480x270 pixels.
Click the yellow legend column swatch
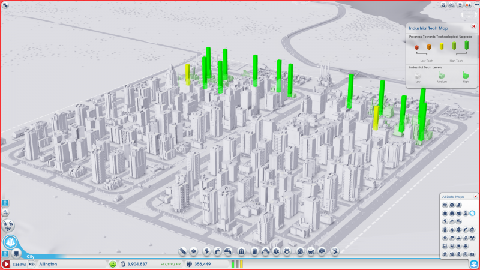pyautogui.click(x=442, y=46)
